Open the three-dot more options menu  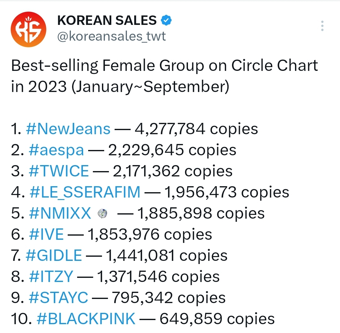tap(322, 26)
